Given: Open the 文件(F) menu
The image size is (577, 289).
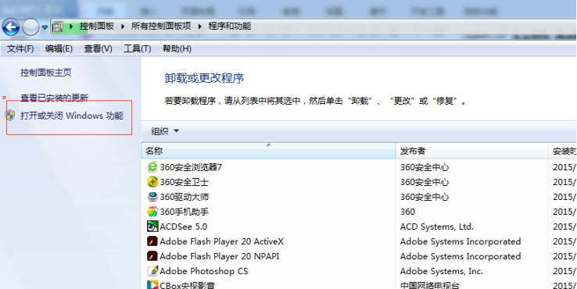Looking at the screenshot, I should click(20, 48).
